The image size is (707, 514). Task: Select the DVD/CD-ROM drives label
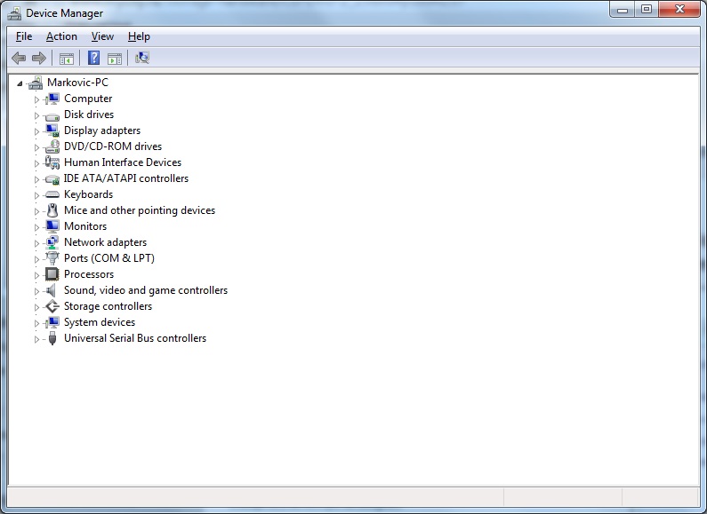point(113,146)
